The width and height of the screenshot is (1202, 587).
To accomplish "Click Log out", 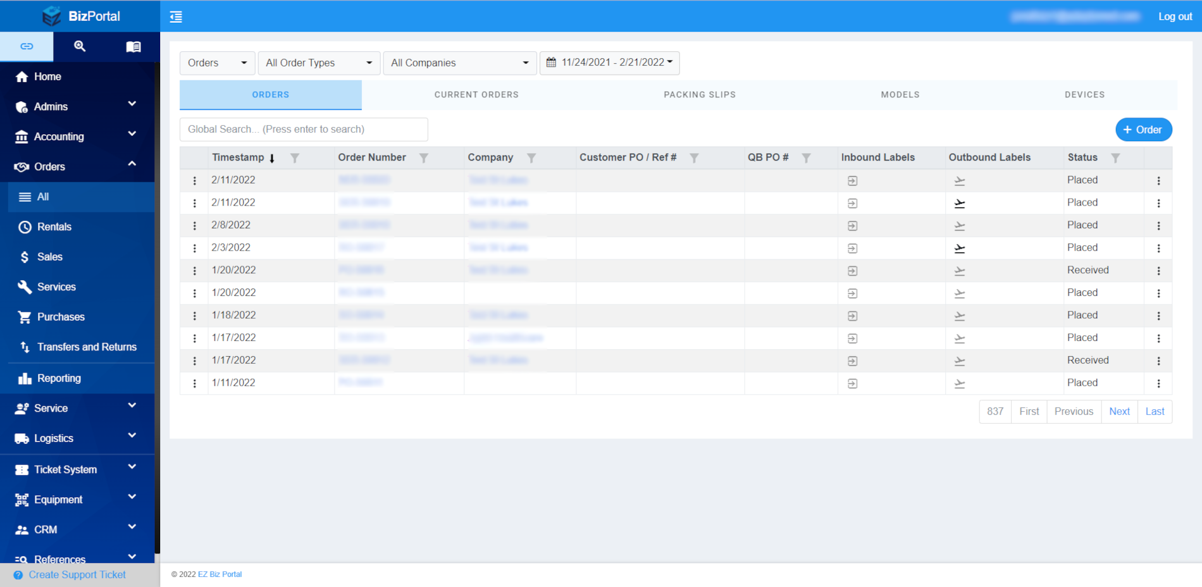I will [1175, 16].
